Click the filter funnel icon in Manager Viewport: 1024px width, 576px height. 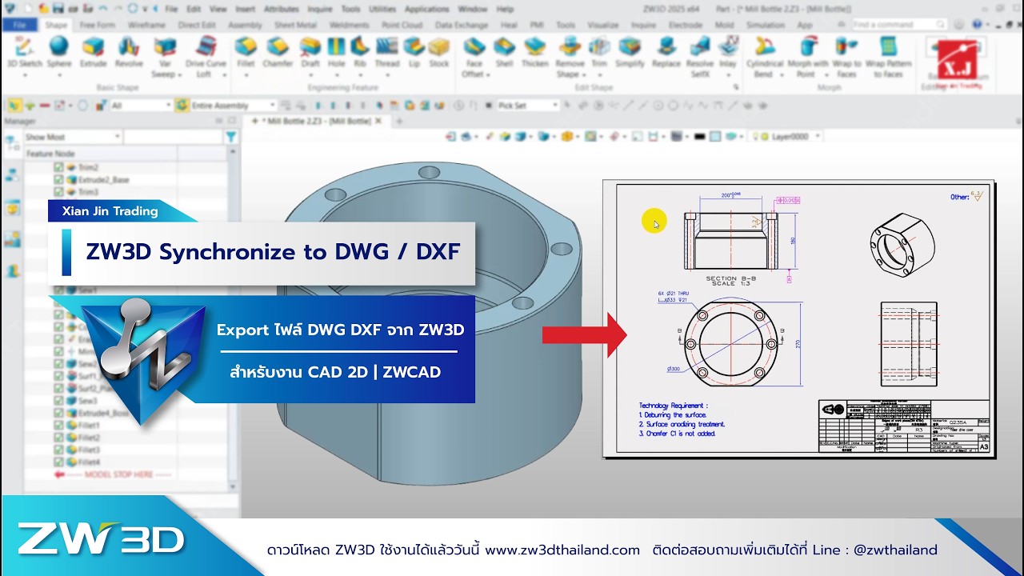click(x=231, y=138)
